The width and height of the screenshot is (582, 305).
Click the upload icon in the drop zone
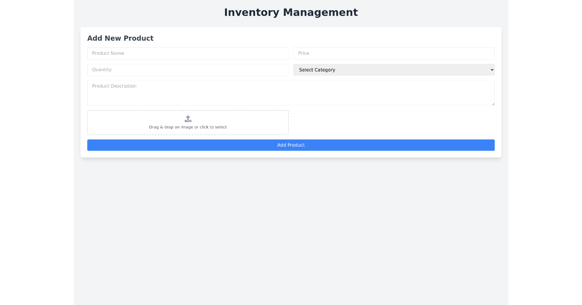click(x=188, y=118)
